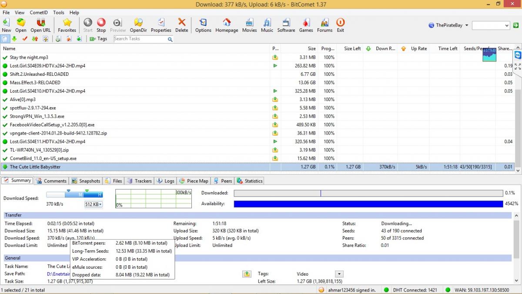Click the Delete red X icon

182,25
